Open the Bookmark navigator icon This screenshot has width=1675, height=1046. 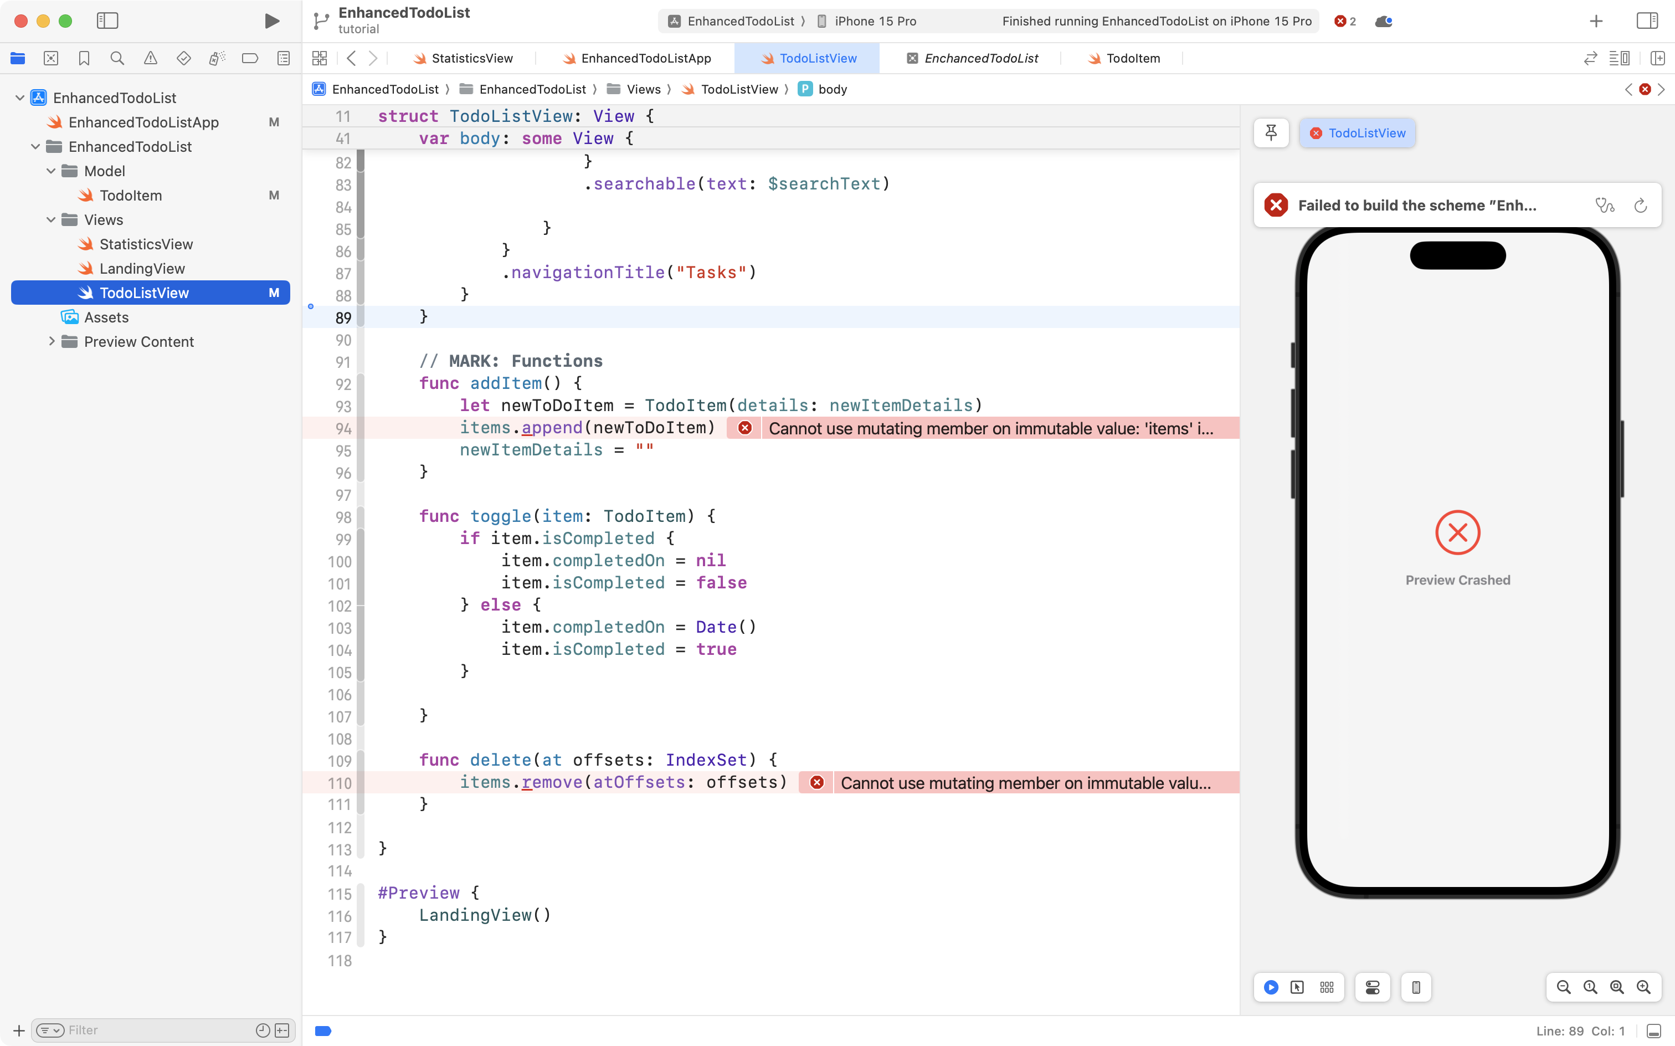click(x=84, y=58)
